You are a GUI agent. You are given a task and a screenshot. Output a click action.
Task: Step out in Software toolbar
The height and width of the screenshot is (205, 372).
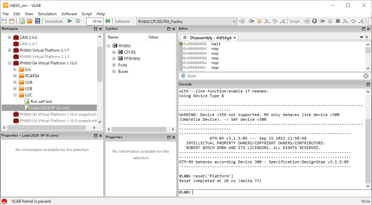pyautogui.click(x=283, y=21)
